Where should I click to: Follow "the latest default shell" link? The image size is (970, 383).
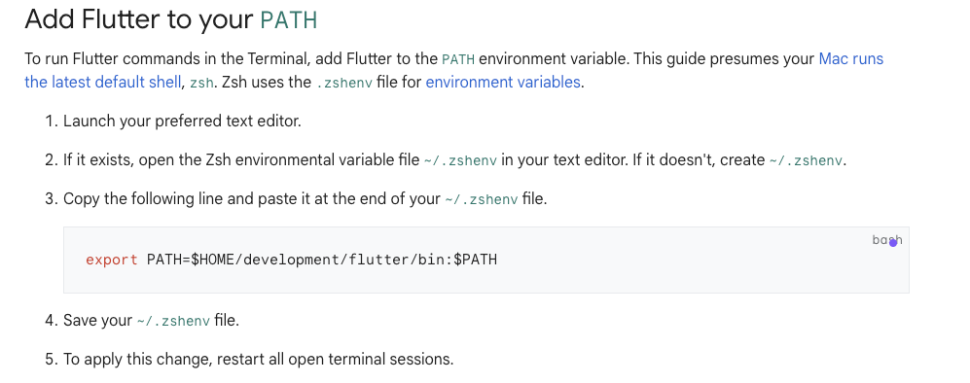click(x=103, y=83)
